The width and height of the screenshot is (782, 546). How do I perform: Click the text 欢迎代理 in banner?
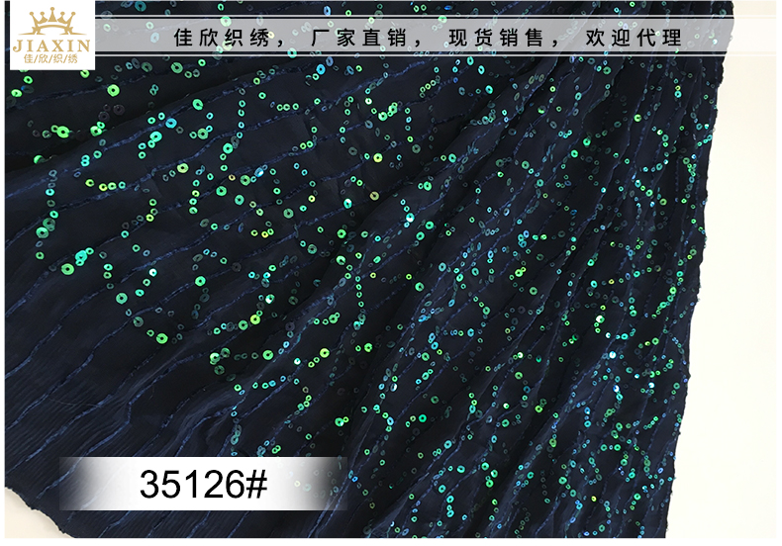click(x=634, y=38)
